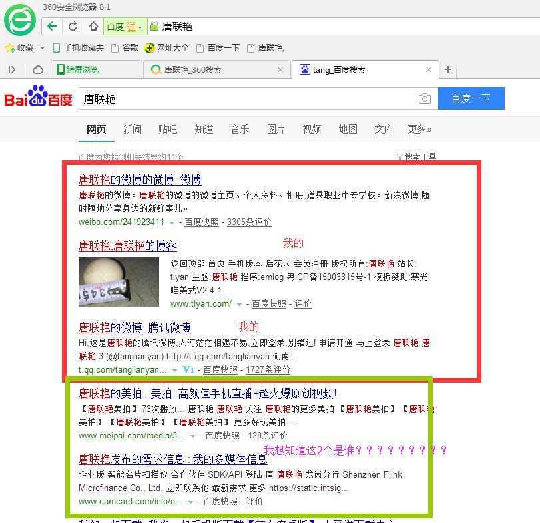The width and height of the screenshot is (540, 523).
Task: Click the V1 verification badge icon
Action: [188, 369]
